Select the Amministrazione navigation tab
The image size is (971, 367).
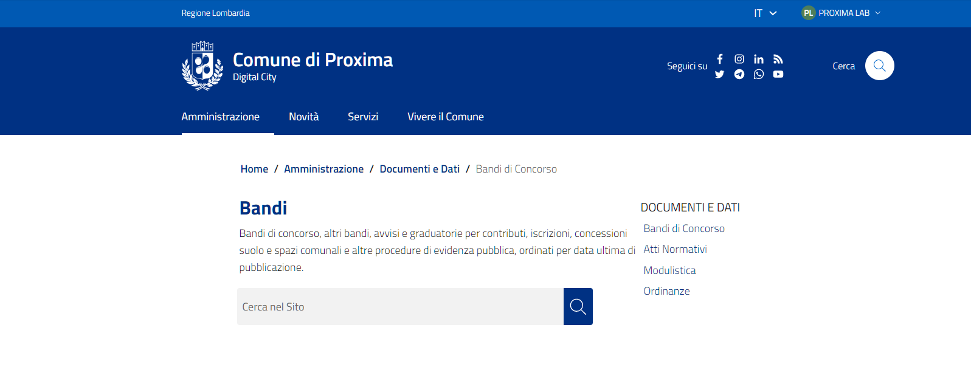(x=220, y=117)
